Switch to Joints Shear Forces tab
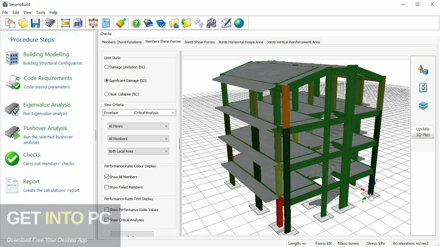The image size is (440, 247). (200, 42)
